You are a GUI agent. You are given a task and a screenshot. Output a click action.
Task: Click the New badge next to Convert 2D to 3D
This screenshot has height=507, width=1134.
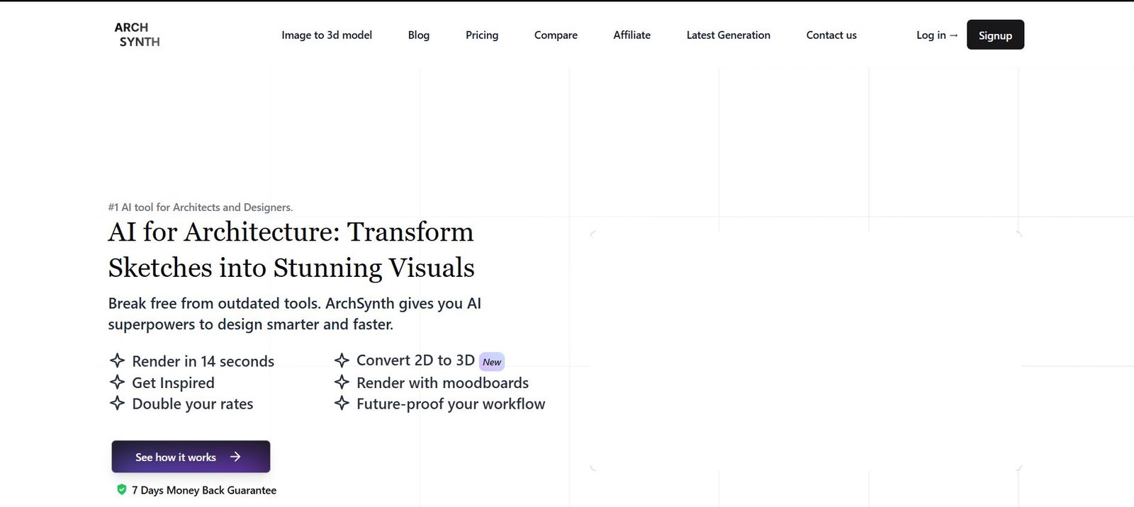coord(491,361)
